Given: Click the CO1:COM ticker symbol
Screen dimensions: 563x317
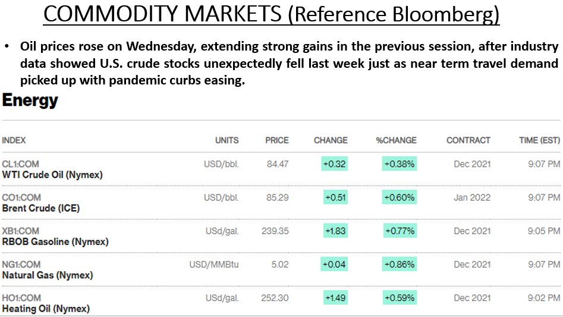Looking at the screenshot, I should (x=21, y=197).
